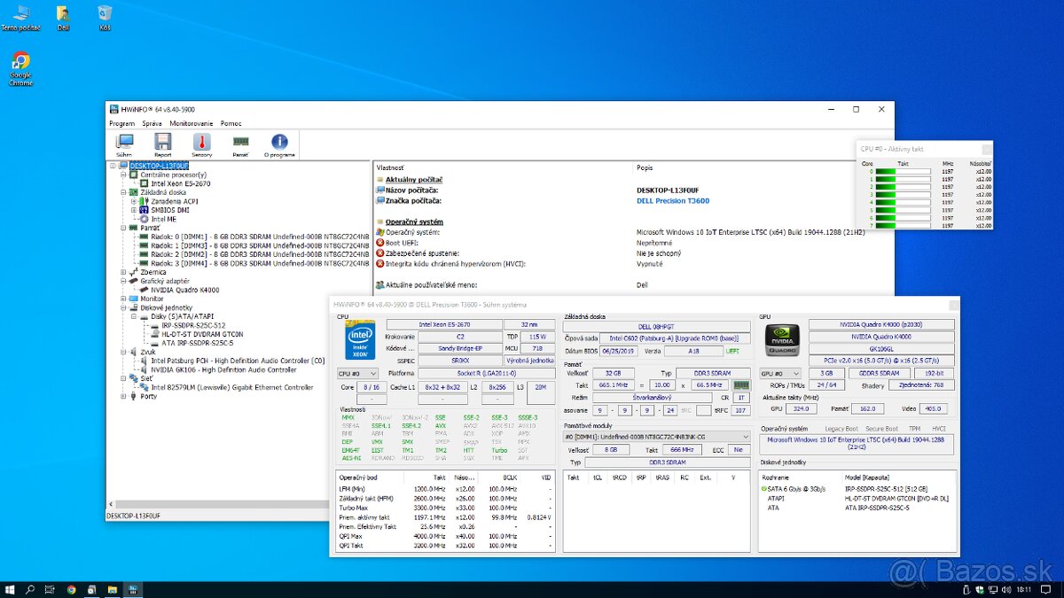Viewport: 1064px width, 598px height.
Task: Open the Program menu
Action: 121,124
